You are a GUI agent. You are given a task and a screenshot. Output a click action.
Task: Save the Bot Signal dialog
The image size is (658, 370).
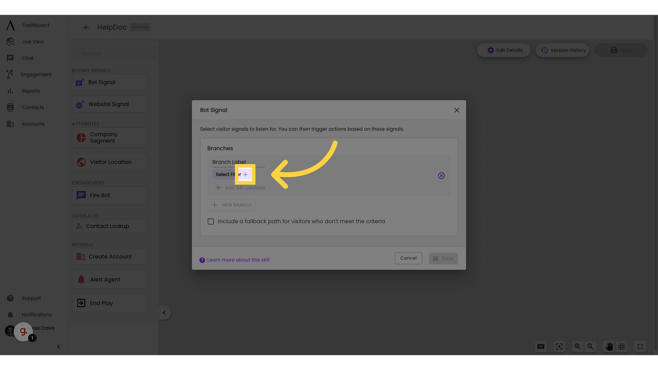[x=443, y=258]
